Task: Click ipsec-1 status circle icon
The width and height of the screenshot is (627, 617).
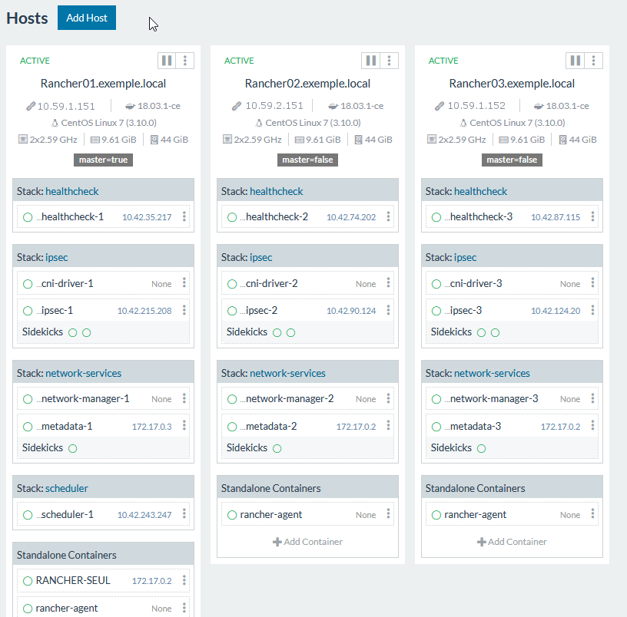Action: tap(28, 311)
